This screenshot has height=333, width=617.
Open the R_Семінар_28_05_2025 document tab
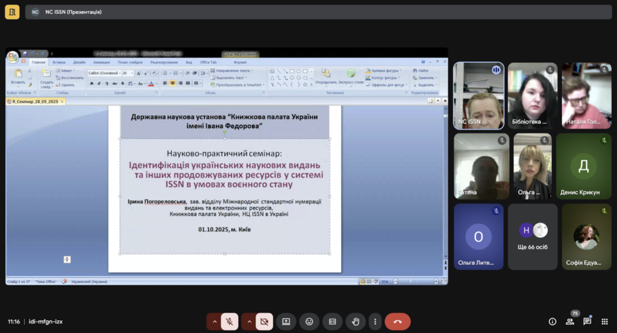pyautogui.click(x=34, y=101)
